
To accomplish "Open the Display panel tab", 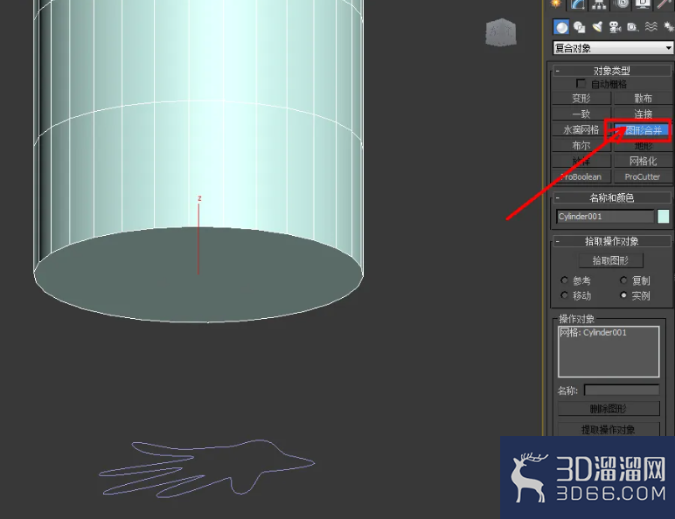I will click(x=644, y=3).
